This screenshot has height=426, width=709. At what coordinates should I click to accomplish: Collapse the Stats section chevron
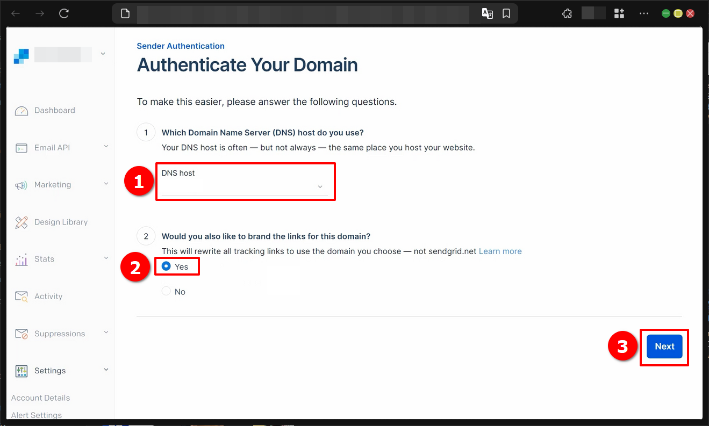tap(105, 258)
